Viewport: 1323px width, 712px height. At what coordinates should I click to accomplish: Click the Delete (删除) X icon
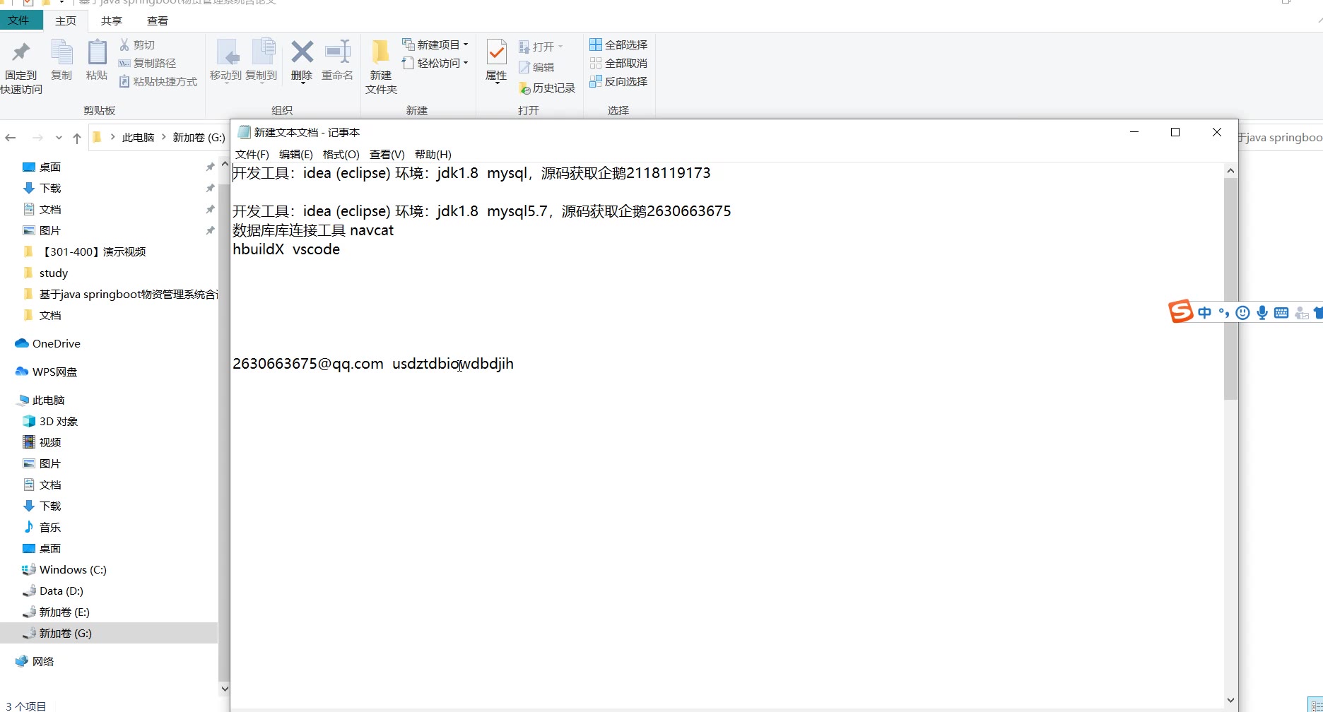302,52
